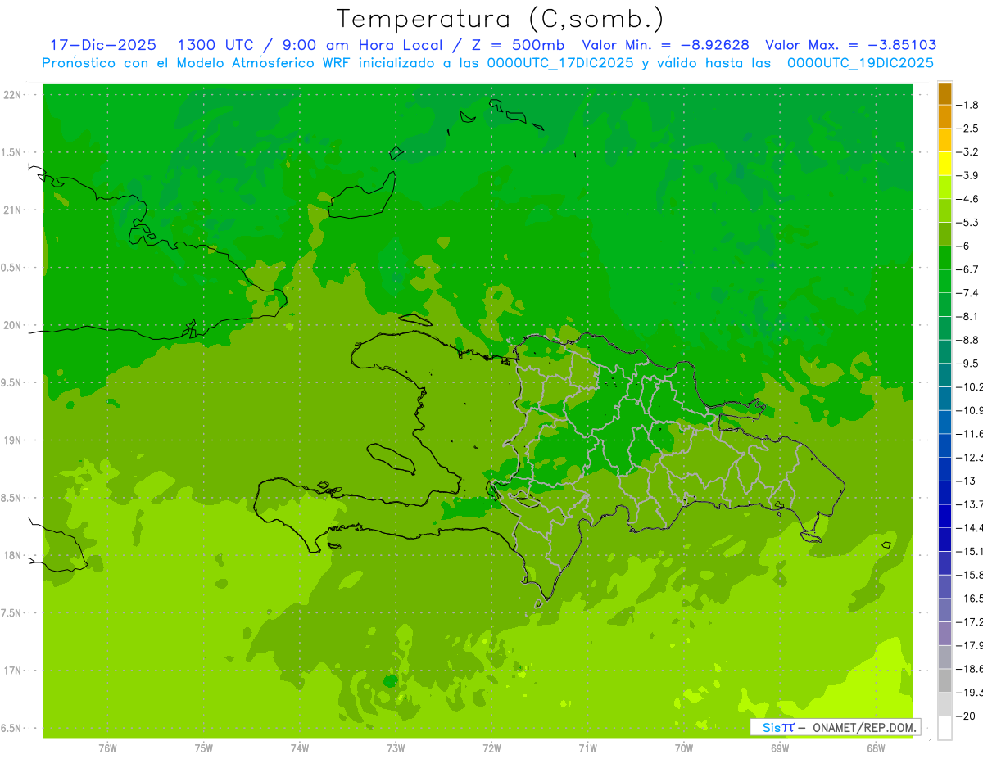
Task: Click the '-9.5' color bar value
Action: 967,363
